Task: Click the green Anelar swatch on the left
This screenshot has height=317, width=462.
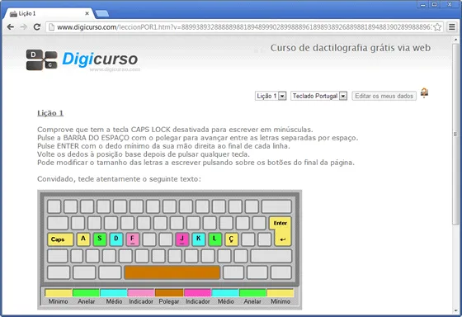Action: [x=86, y=293]
